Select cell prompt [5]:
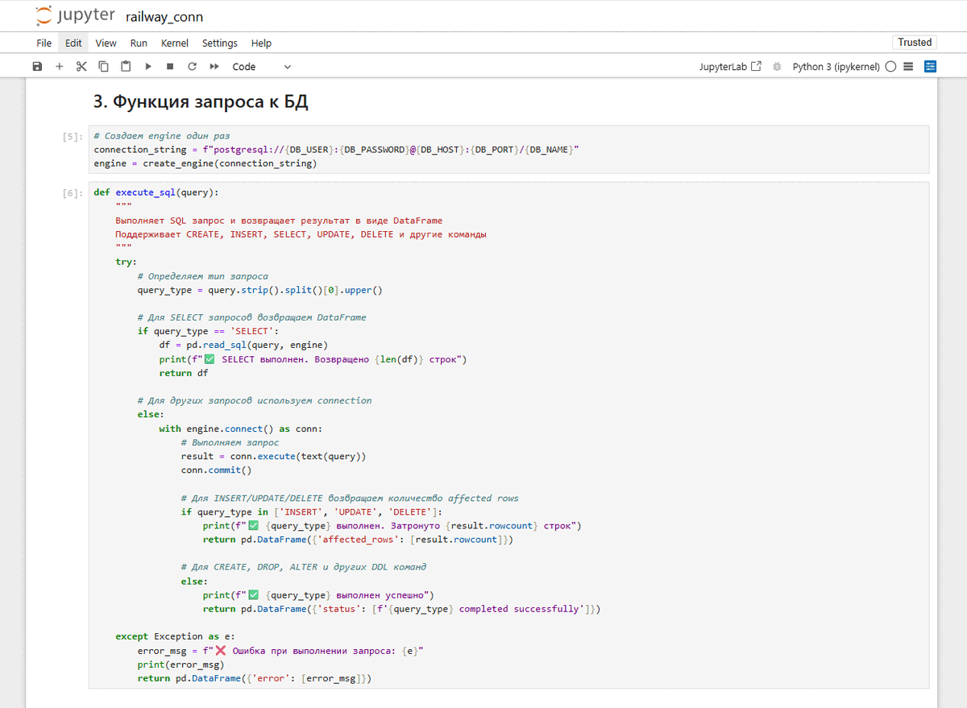This screenshot has height=708, width=967. (73, 136)
